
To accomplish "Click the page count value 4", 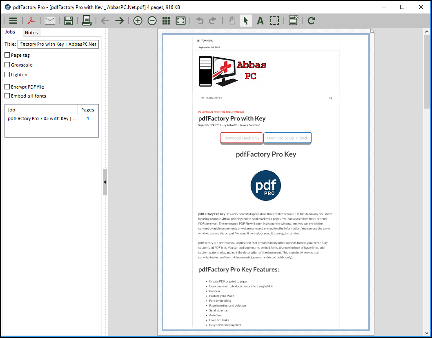I will point(88,118).
